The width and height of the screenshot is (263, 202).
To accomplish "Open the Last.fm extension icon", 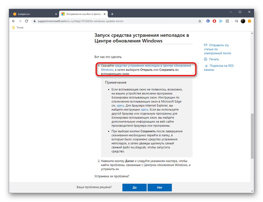I will point(228,21).
